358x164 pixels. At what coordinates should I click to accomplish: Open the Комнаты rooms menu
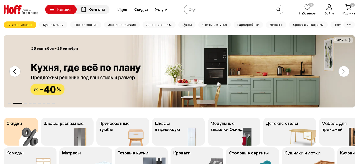tap(93, 10)
